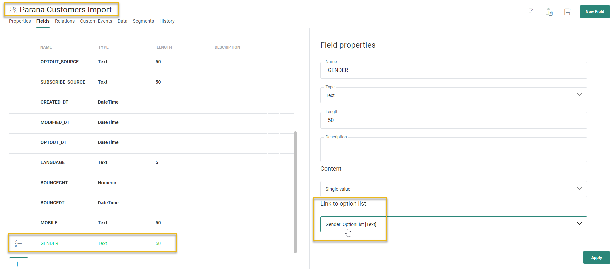Open the History tab

click(x=167, y=21)
